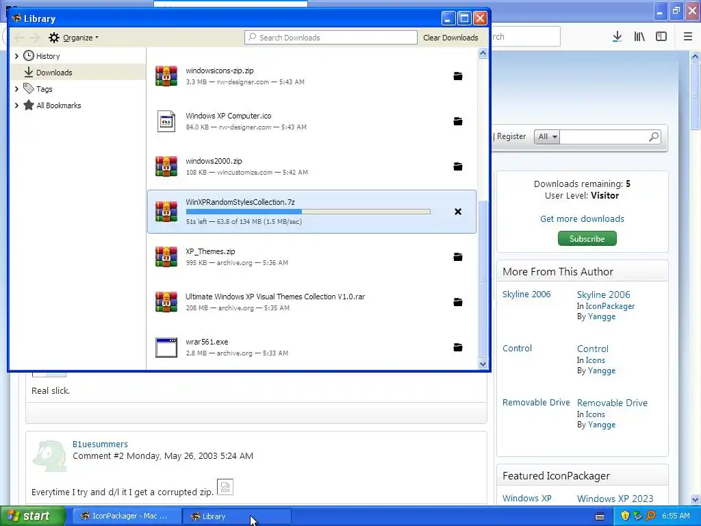Open folder for Ultimate Windows XP Visual Themes rar
The image size is (701, 526).
(458, 302)
